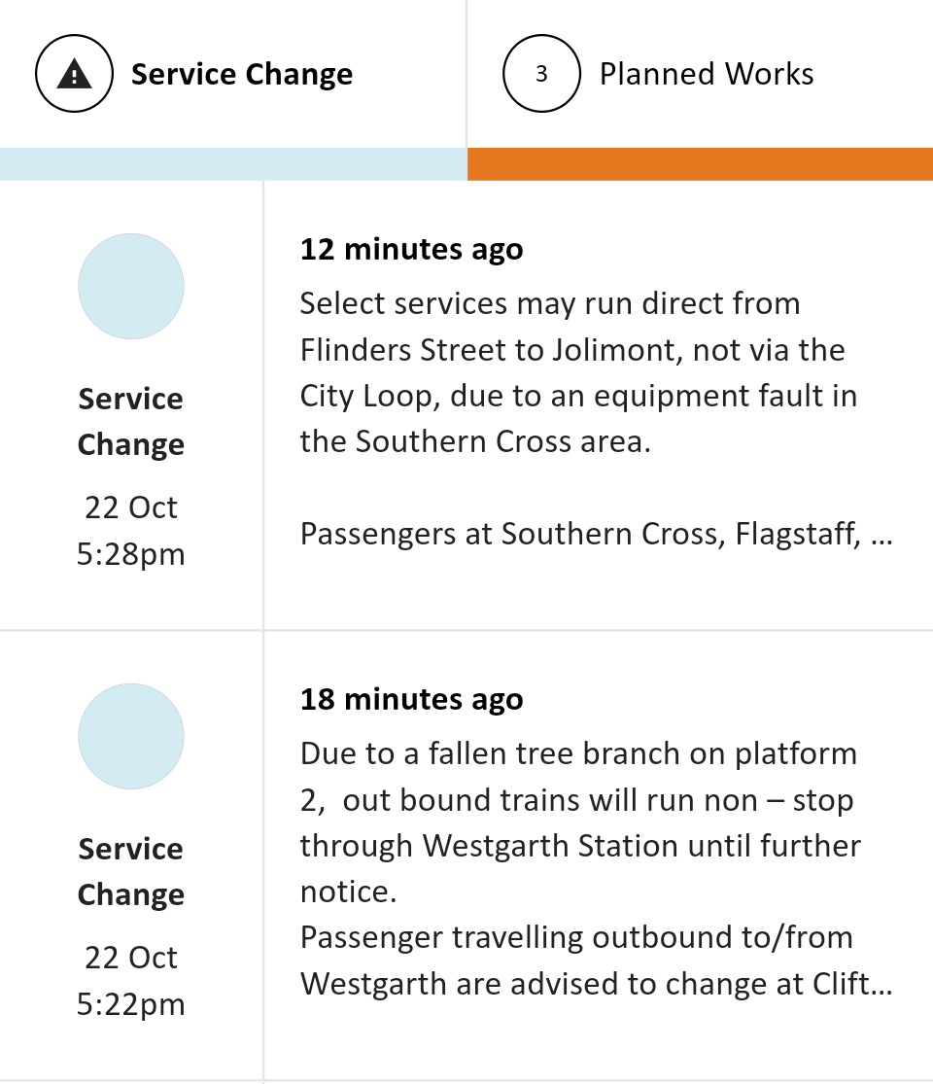Click the orange bar under Planned Works
Screen dimensions: 933x1084
[x=700, y=163]
